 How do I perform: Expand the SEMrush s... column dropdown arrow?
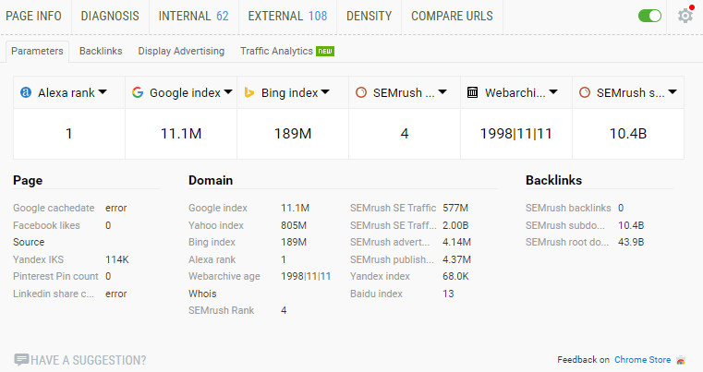pos(673,92)
